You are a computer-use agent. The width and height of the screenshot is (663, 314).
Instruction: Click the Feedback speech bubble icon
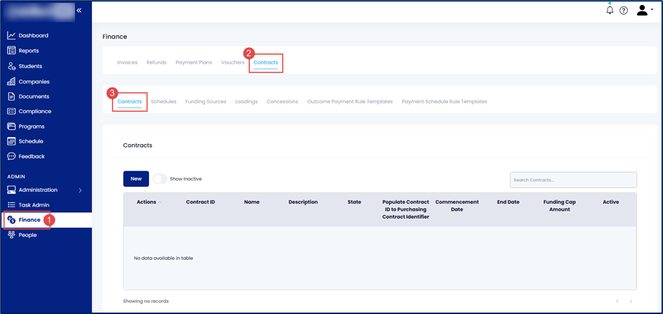(11, 156)
